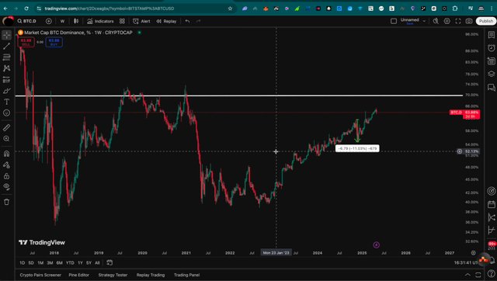Hide all drawings with eye icon
This screenshot has width=497, height=281.
(7, 187)
